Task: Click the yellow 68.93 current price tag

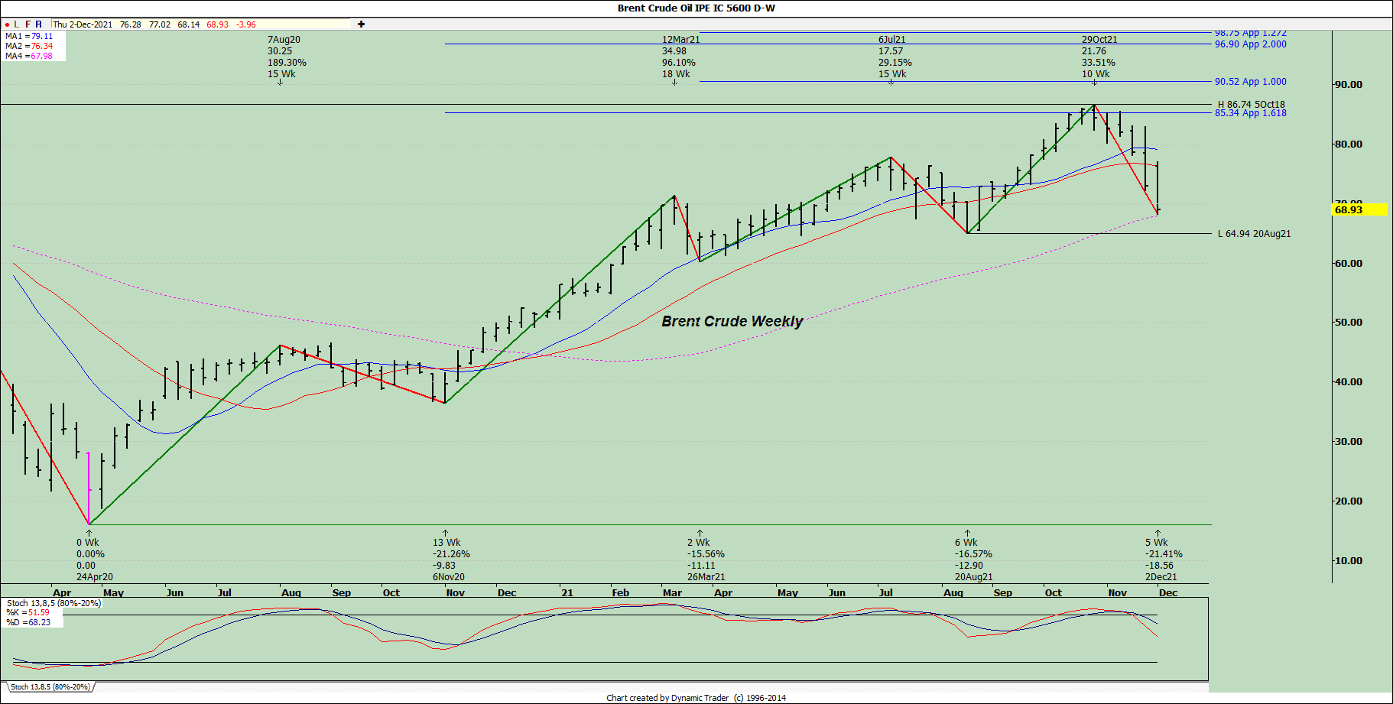Action: 1359,209
